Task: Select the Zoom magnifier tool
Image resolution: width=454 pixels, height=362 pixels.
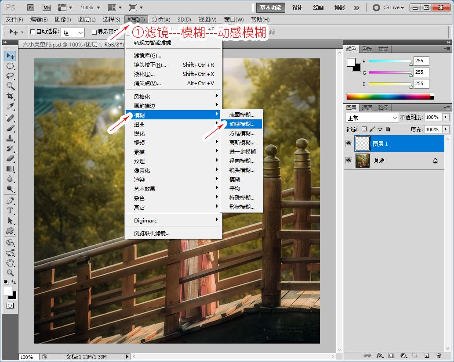Action: [10, 272]
